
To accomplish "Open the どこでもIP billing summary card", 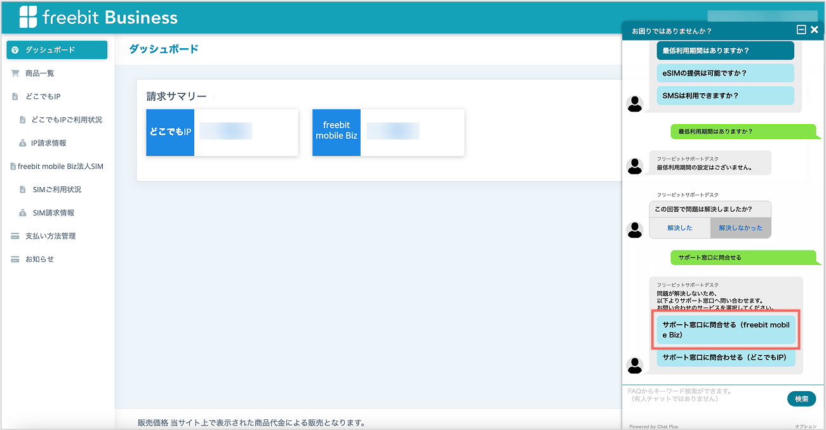I will coord(222,133).
